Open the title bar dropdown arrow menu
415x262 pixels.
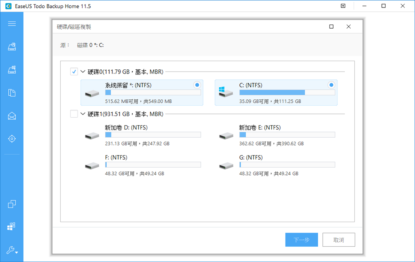coord(343,6)
